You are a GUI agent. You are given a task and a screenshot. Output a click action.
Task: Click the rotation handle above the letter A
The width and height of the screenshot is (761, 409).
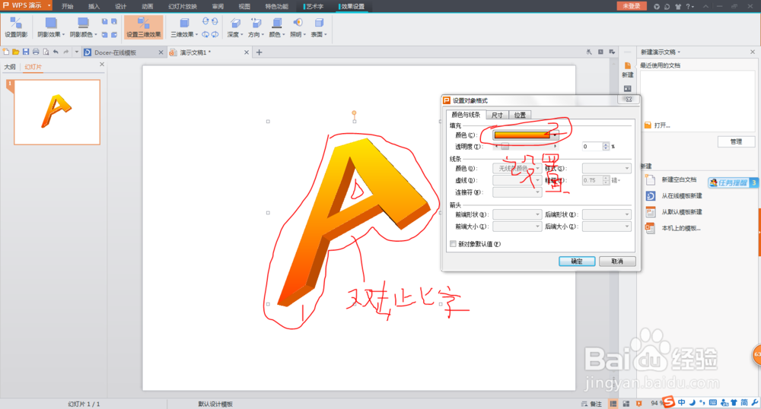pyautogui.click(x=355, y=113)
